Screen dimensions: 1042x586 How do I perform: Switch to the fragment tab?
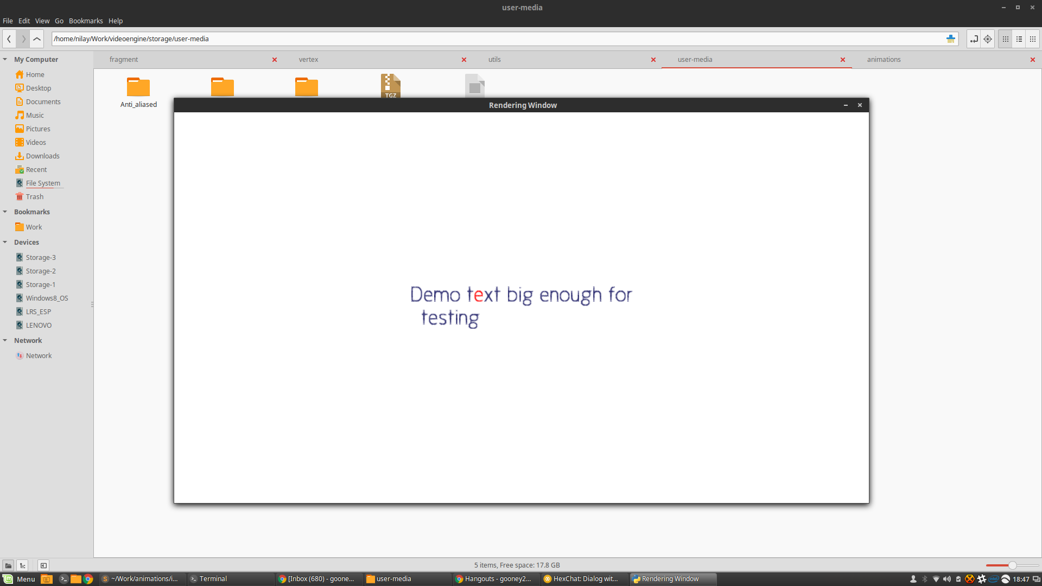tap(124, 60)
